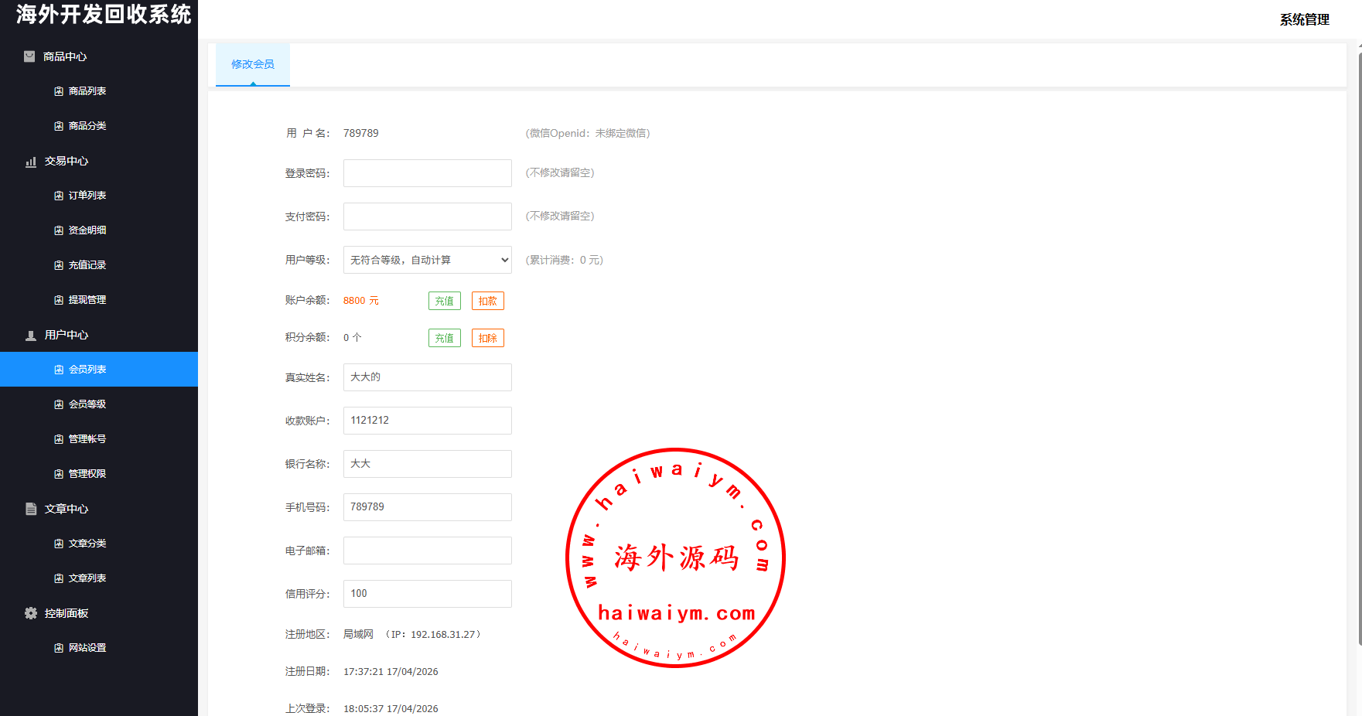Open 提现管理 in the sidebar
The width and height of the screenshot is (1362, 716).
coord(87,300)
